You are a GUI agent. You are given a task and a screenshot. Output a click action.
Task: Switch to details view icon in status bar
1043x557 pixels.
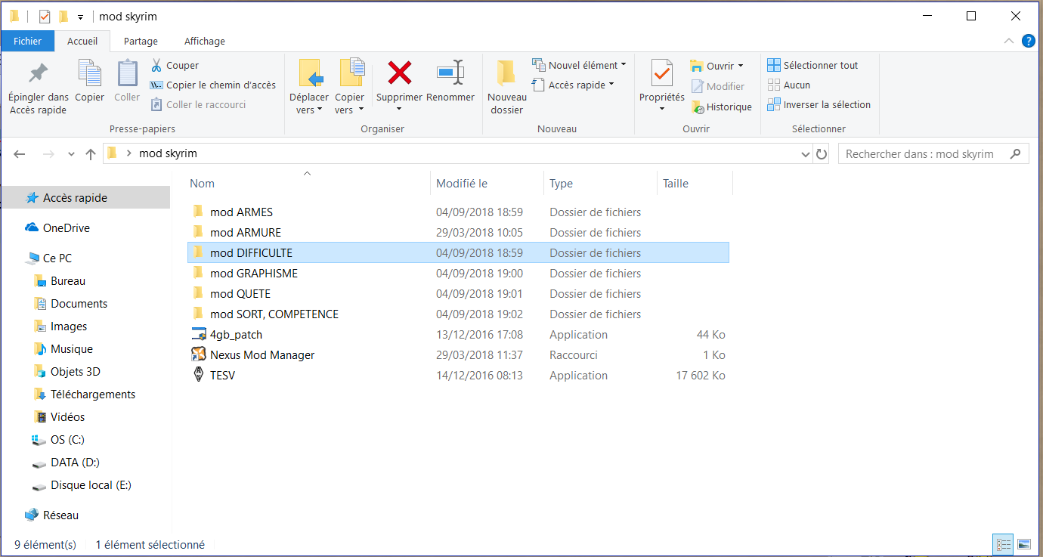[x=1003, y=544]
